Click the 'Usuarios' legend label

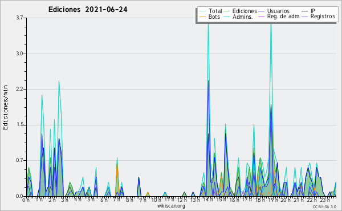278,11
